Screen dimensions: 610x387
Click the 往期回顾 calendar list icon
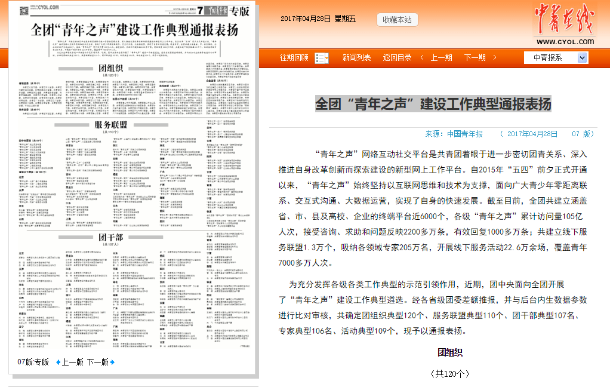point(322,58)
